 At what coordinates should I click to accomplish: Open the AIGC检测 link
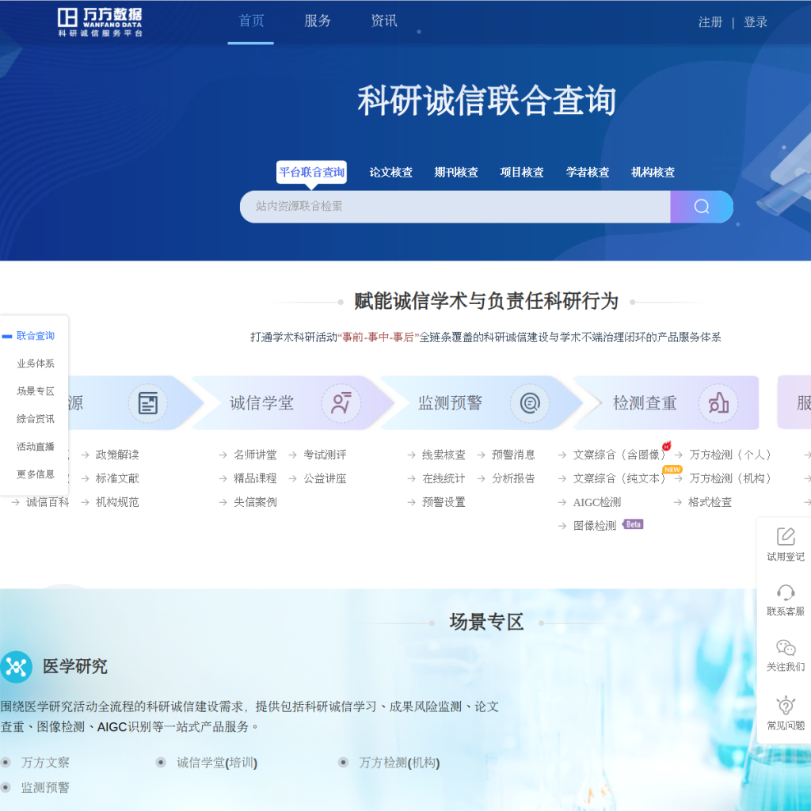597,502
